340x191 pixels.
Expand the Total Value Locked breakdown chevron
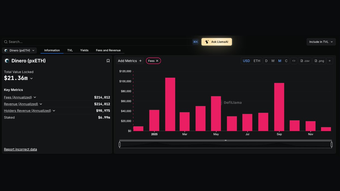pyautogui.click(x=31, y=78)
